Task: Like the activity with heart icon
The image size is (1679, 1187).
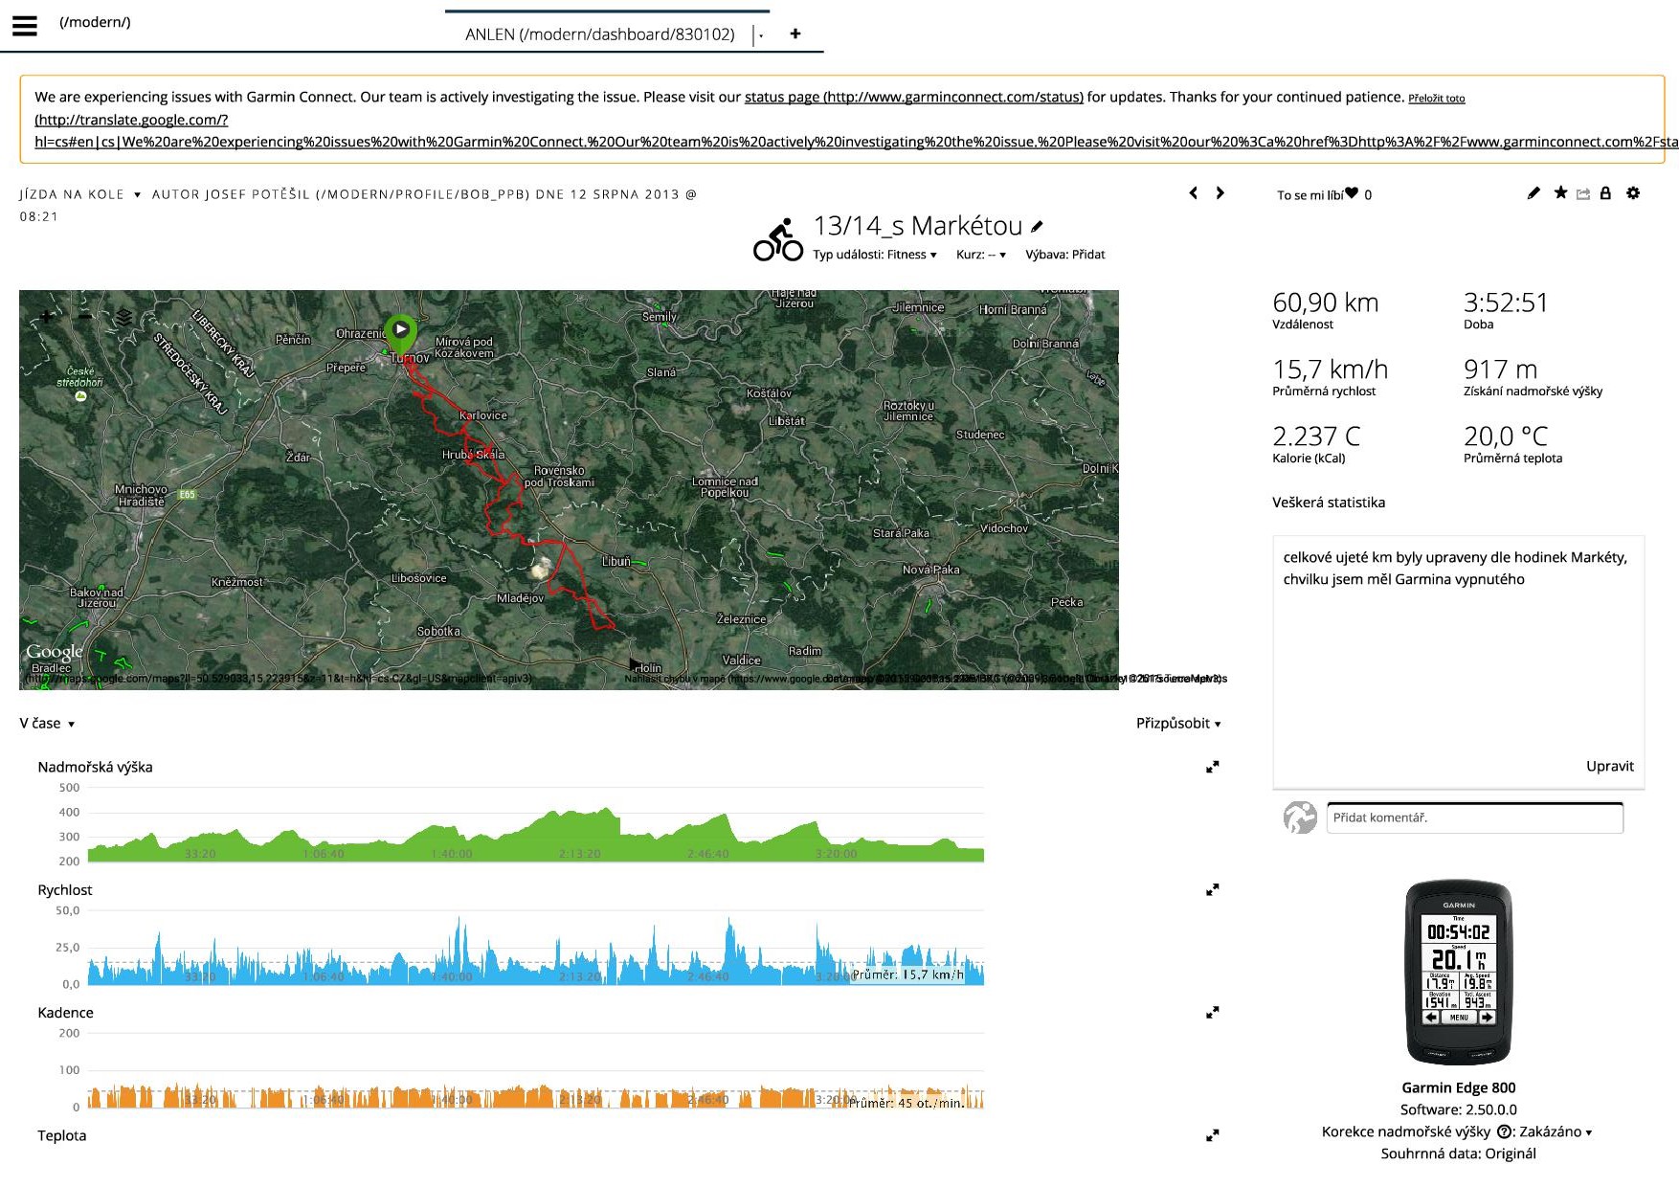Action: 1352,193
